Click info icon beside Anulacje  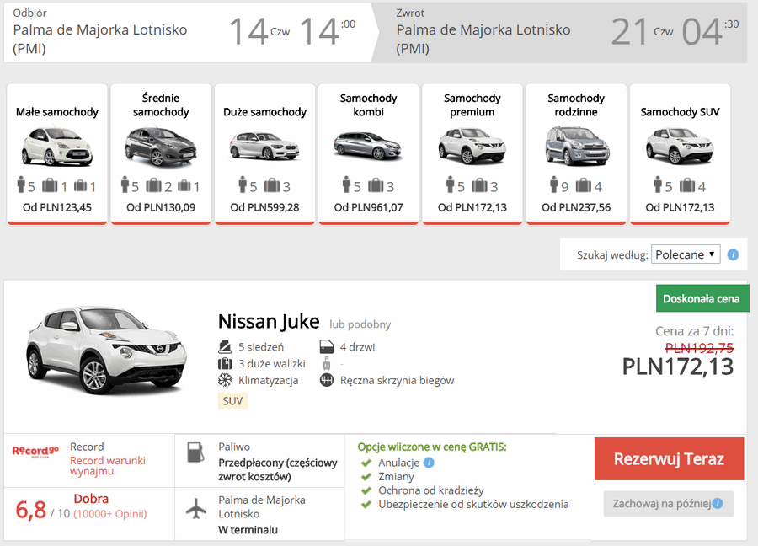[x=429, y=463]
